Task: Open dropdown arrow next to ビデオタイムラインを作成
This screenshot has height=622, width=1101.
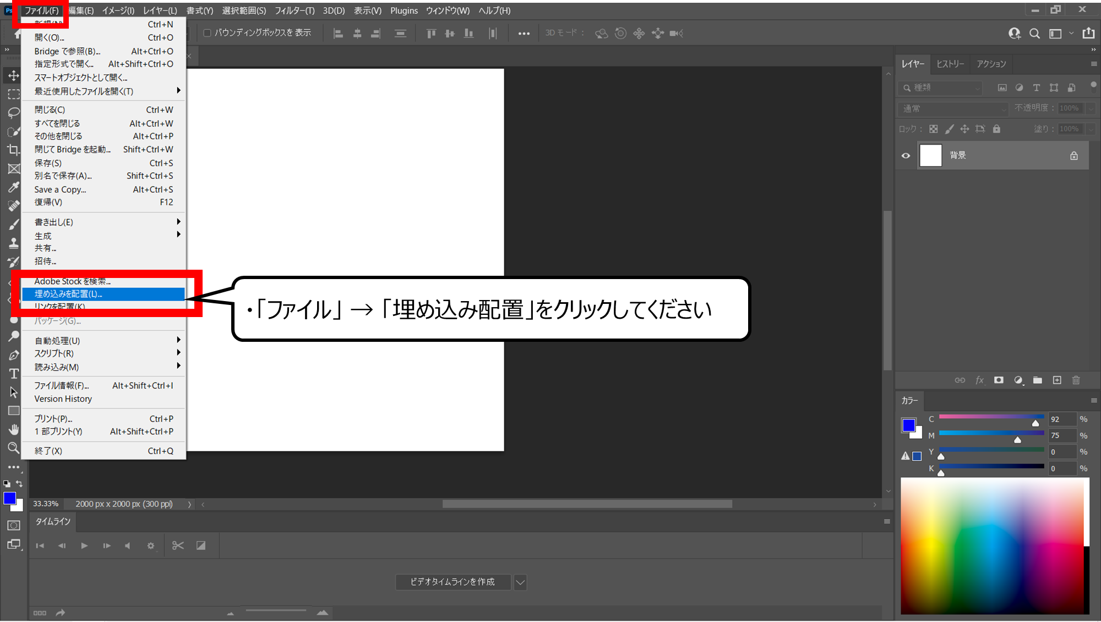Action: tap(520, 582)
